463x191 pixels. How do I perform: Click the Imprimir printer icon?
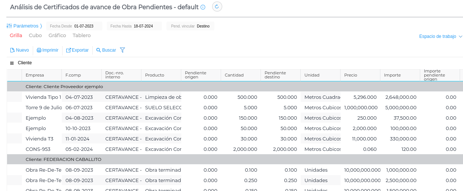tap(39, 50)
